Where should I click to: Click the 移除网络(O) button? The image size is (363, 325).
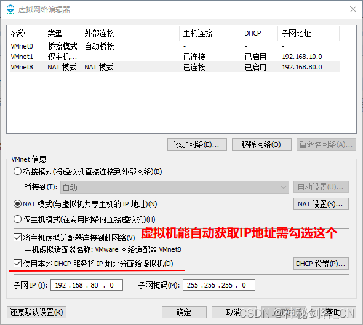click(261, 144)
